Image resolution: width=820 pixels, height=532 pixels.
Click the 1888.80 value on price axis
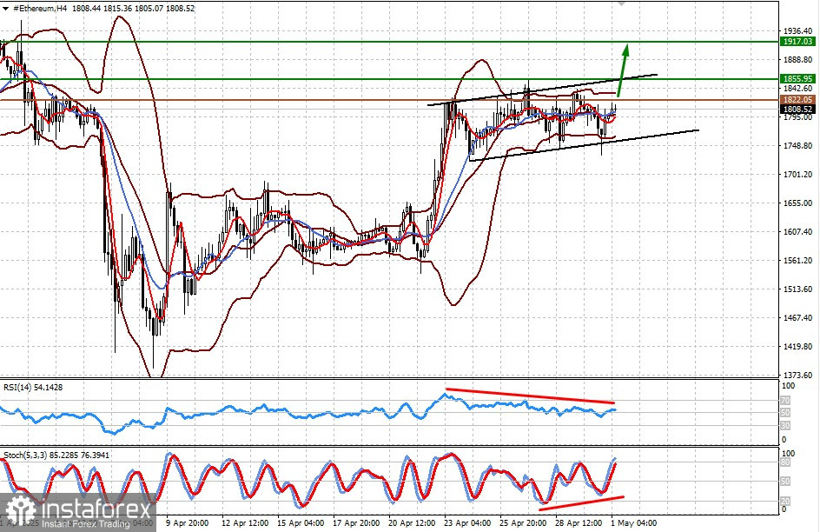point(798,60)
